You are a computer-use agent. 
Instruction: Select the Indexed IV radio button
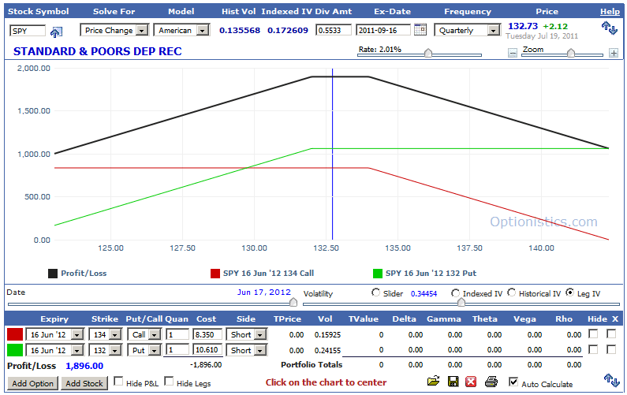pyautogui.click(x=455, y=293)
